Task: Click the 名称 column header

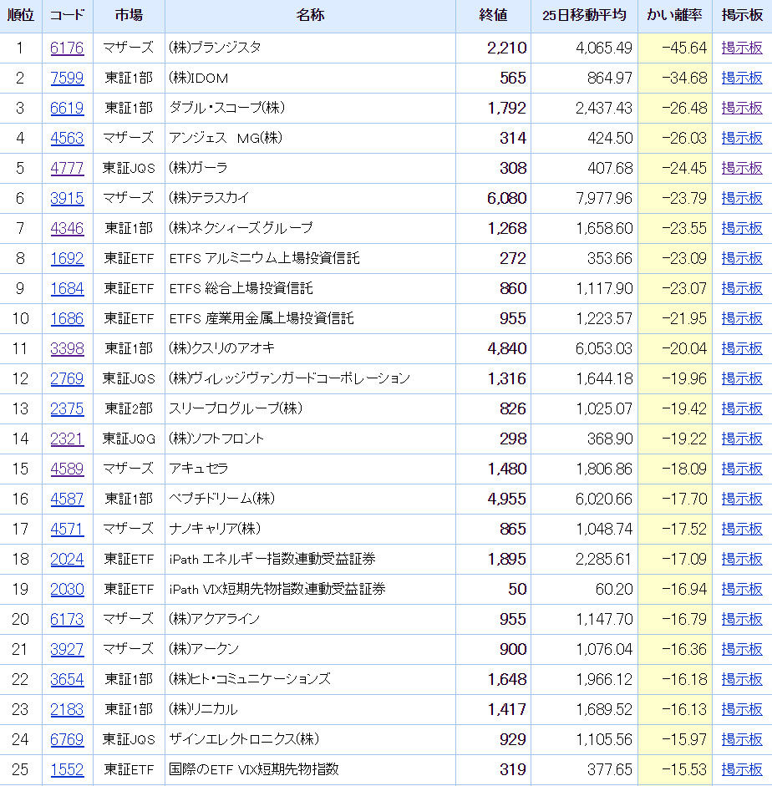Action: 310,16
